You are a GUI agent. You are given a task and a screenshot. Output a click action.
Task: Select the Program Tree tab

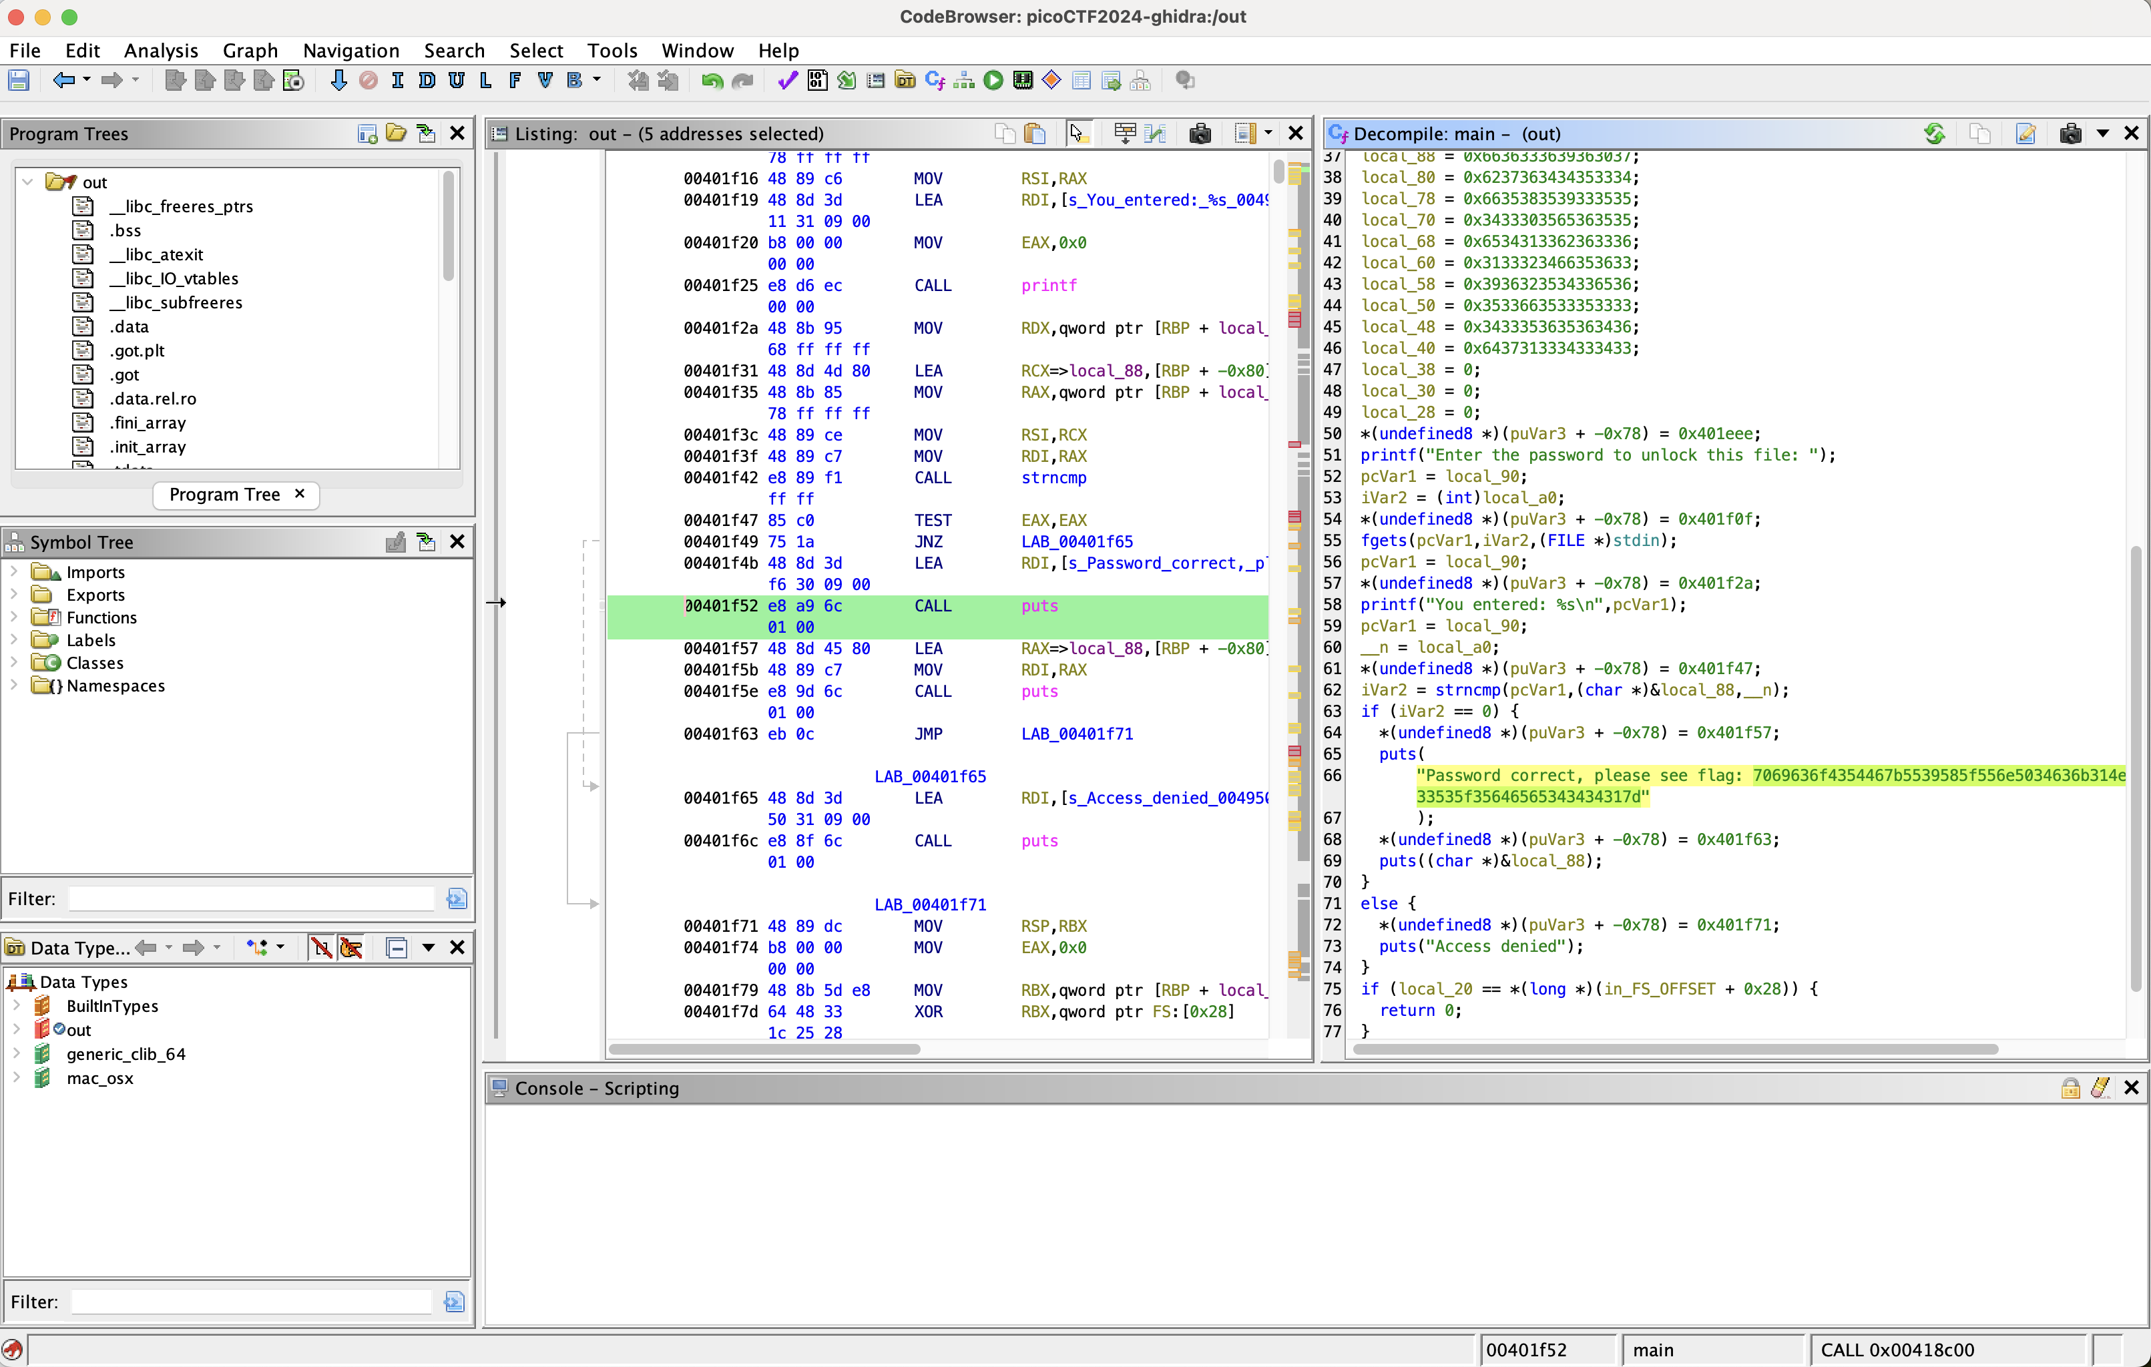pos(225,495)
